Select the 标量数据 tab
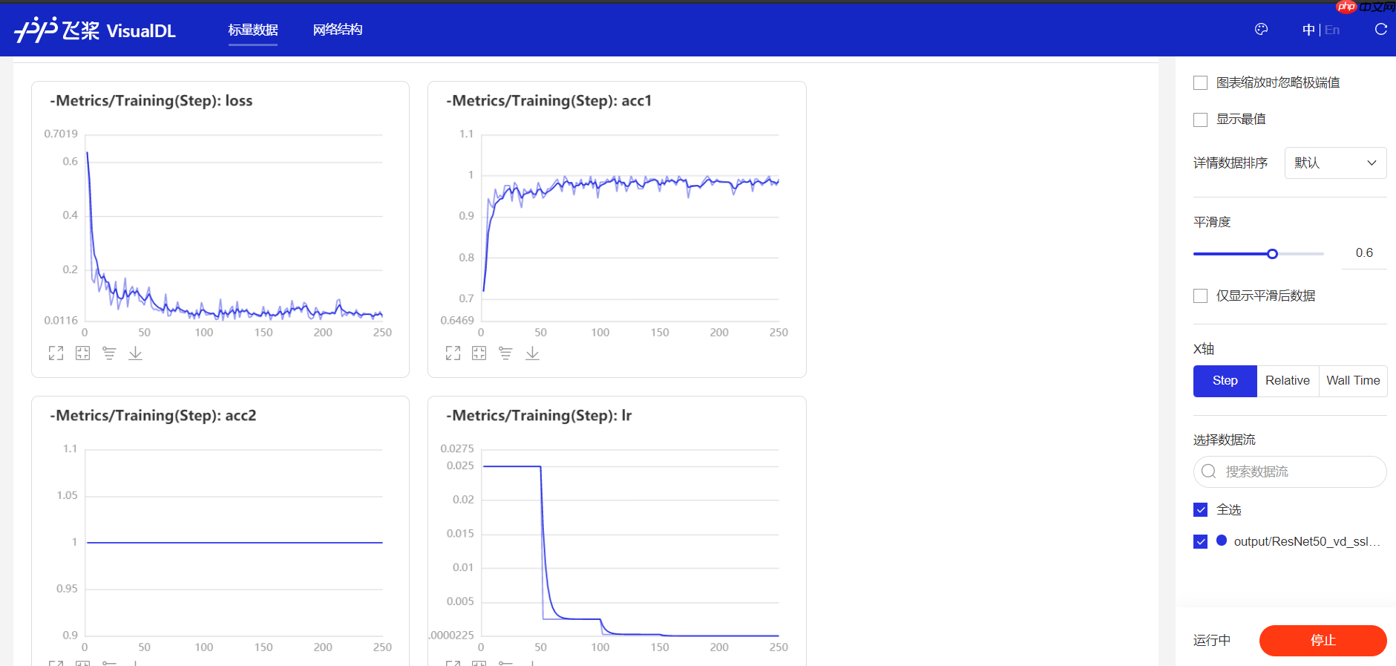1396x666 pixels. (253, 30)
